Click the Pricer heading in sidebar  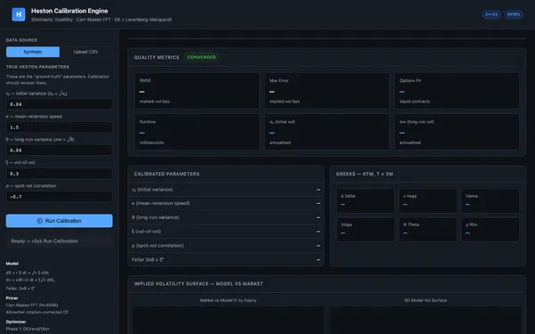[12, 297]
